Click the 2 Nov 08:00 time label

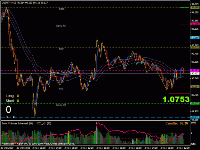pyautogui.click(x=71, y=148)
